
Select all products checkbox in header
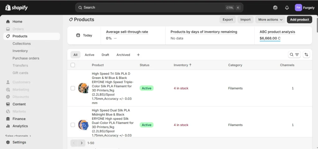73,65
